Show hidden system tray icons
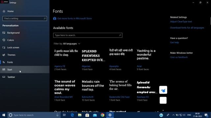 173,115
